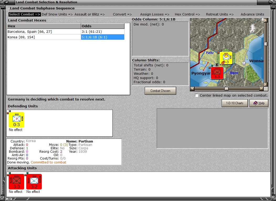Screen dimensions: 276x201
Task: Click the mini-map vertical scroll thumb
Action: [x=266, y=44]
